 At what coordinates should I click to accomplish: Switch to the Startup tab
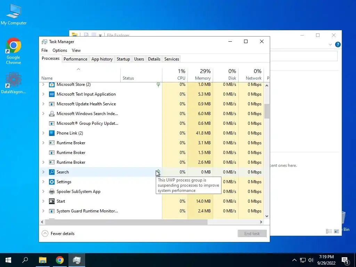click(x=123, y=59)
